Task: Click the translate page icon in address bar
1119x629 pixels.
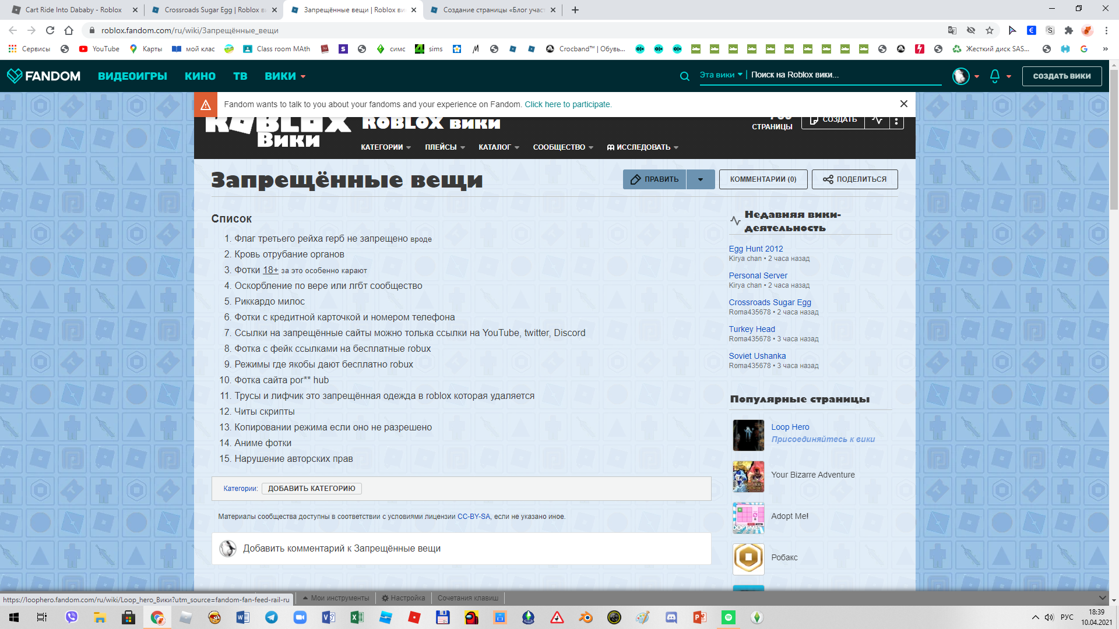Action: [x=952, y=30]
